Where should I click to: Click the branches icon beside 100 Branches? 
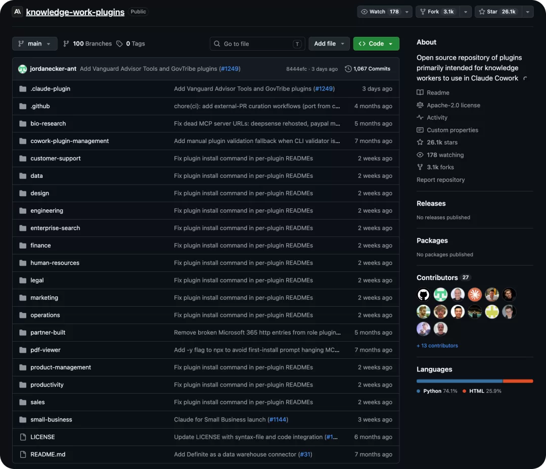(66, 44)
